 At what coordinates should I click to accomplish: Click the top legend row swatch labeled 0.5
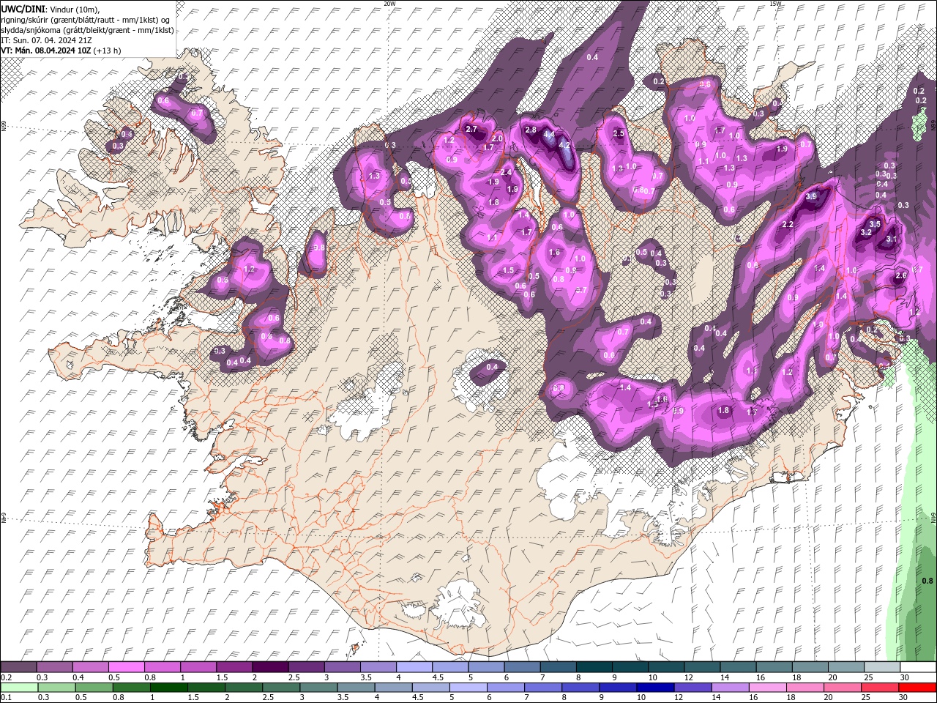click(126, 666)
